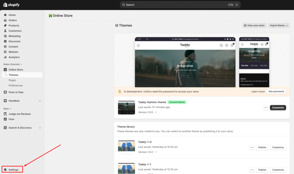The height and width of the screenshot is (174, 294).
Task: Open more actions for Taddy-fashion-theme
Action: point(266,108)
